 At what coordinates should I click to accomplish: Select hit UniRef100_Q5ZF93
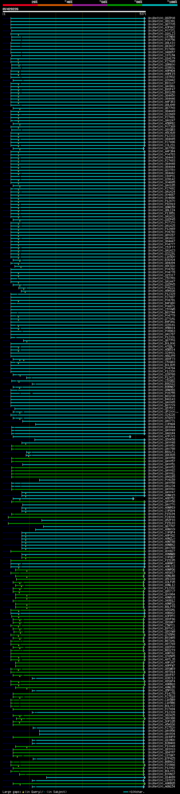(161, 520)
